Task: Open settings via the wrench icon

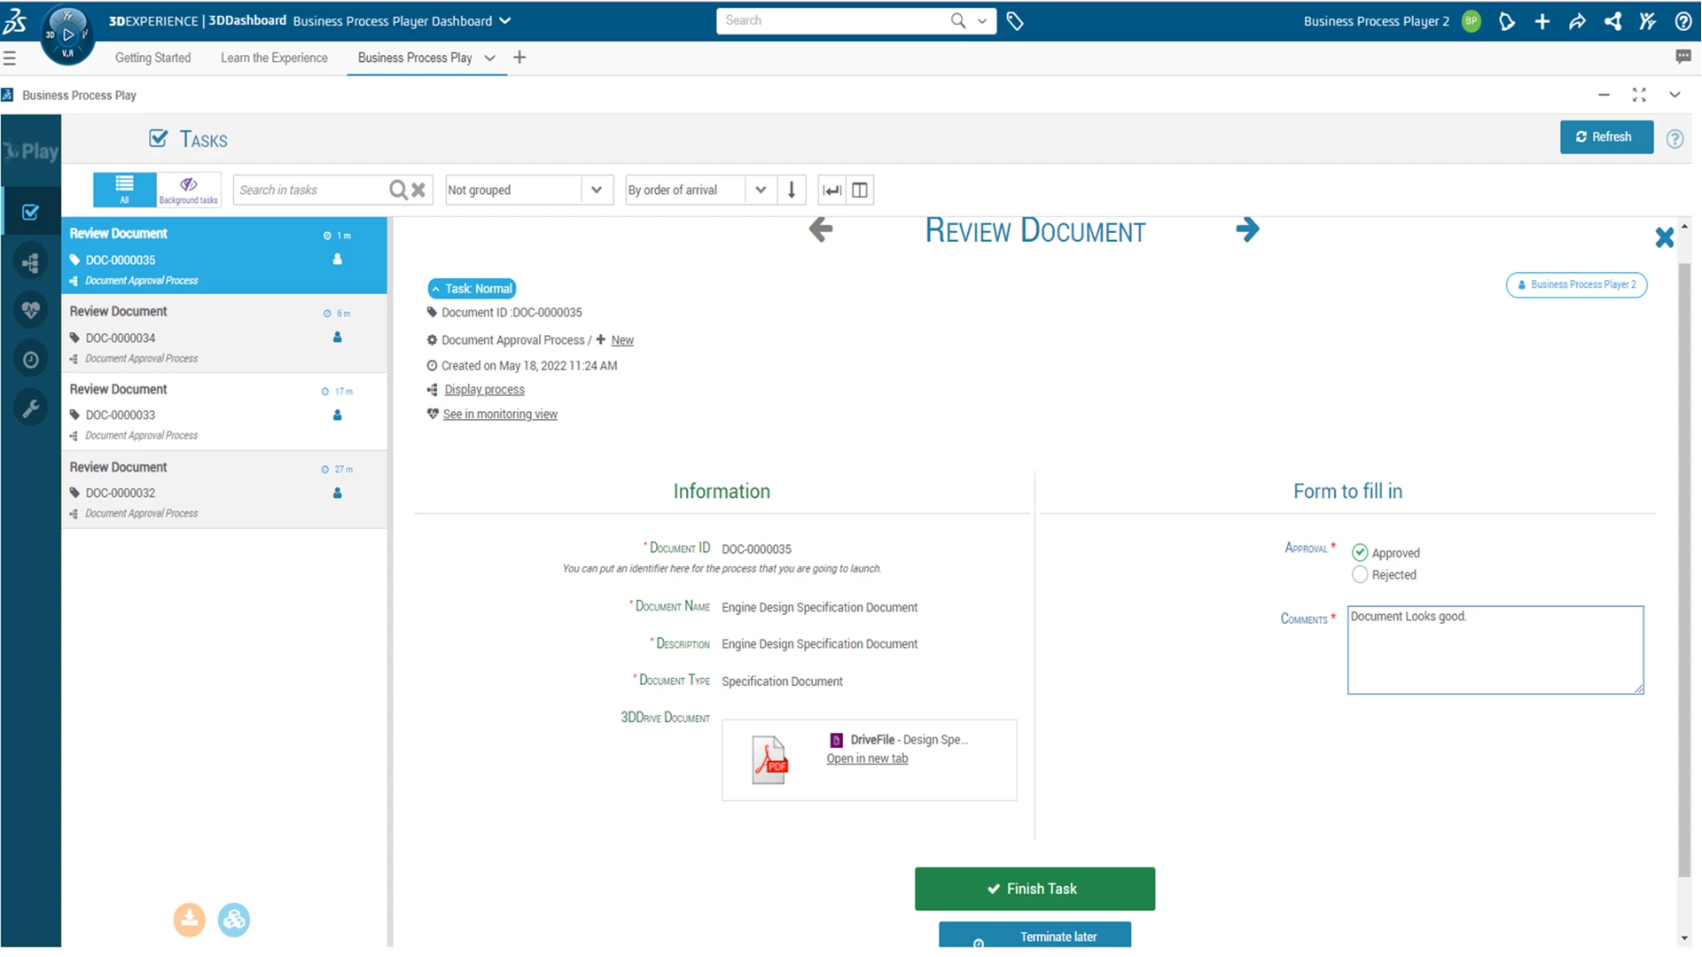Action: [x=31, y=408]
